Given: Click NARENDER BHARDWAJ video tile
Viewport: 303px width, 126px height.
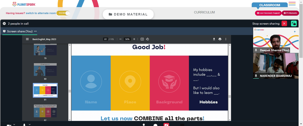Looking at the screenshot, I should tap(276, 66).
